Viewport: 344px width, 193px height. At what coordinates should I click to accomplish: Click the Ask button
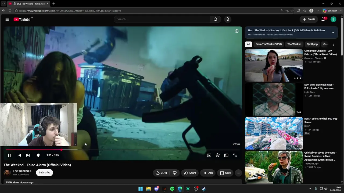pyautogui.click(x=208, y=173)
